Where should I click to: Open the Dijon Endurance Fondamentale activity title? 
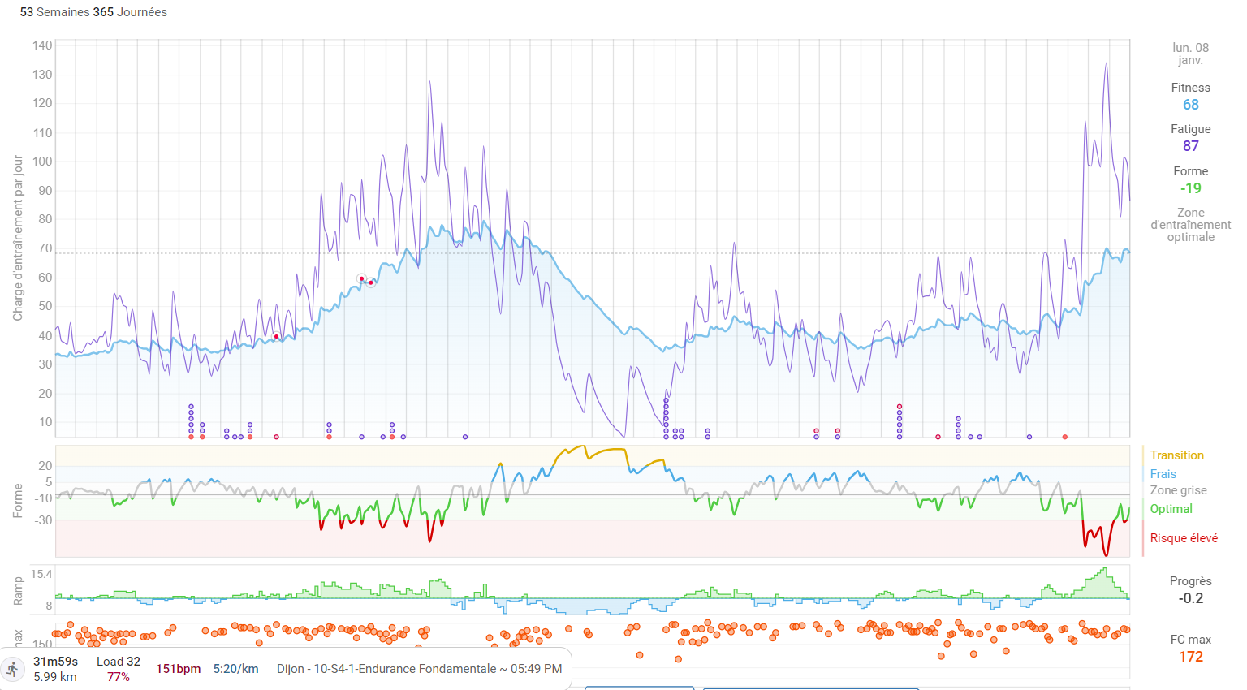pos(419,669)
